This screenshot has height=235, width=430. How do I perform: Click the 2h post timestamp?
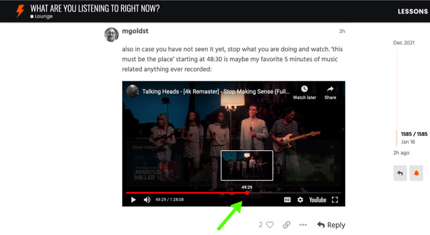342,31
